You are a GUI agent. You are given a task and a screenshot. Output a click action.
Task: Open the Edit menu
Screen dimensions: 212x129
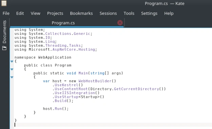click(20, 13)
